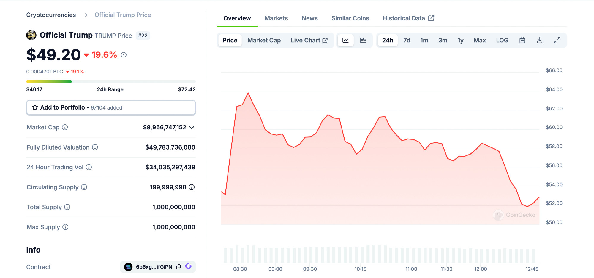
Task: Select the Price chart toggle
Action: pos(230,40)
